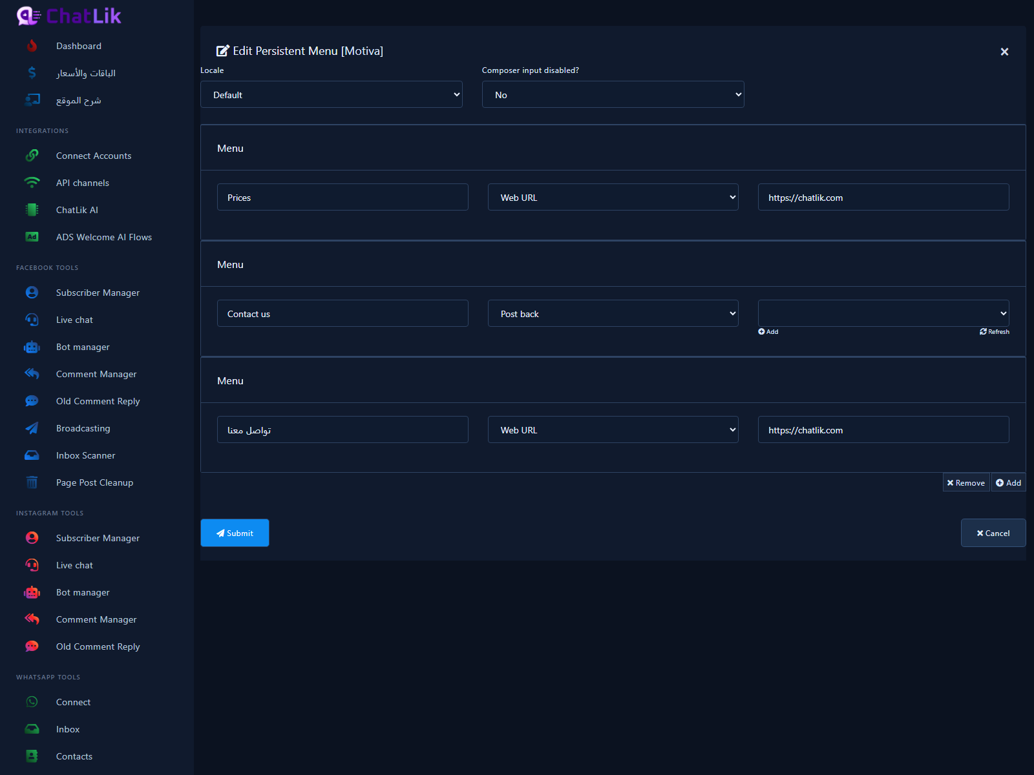The image size is (1034, 775).
Task: Click the Instagram Live chat headset icon
Action: pyautogui.click(x=32, y=565)
